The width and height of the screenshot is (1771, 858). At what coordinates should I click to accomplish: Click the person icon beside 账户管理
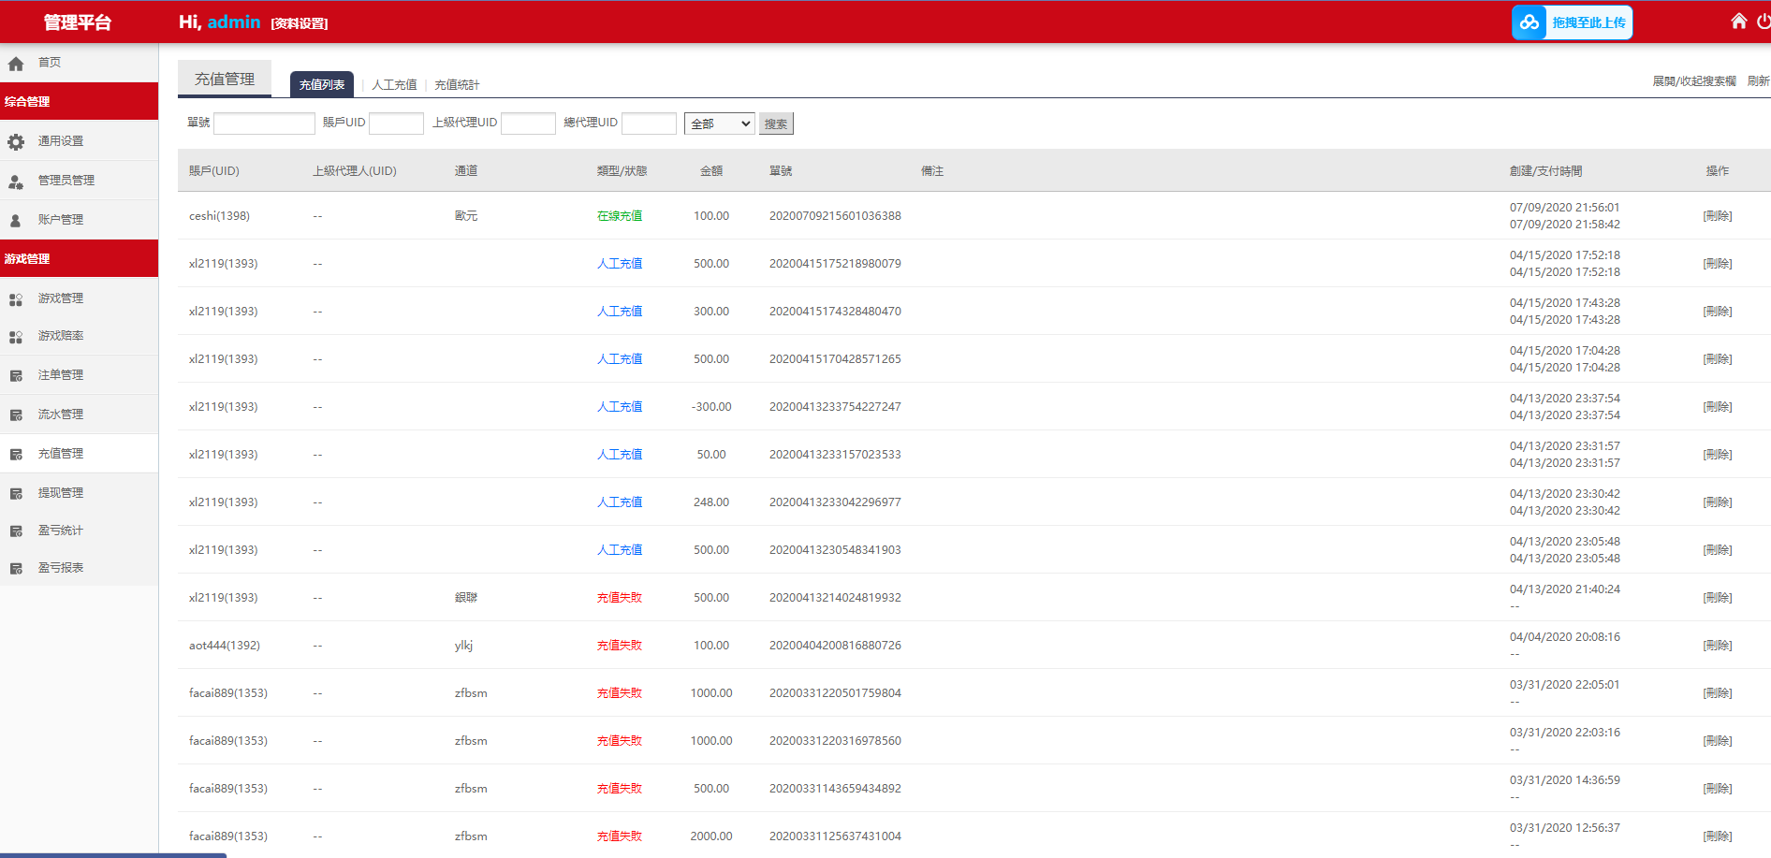tap(16, 221)
